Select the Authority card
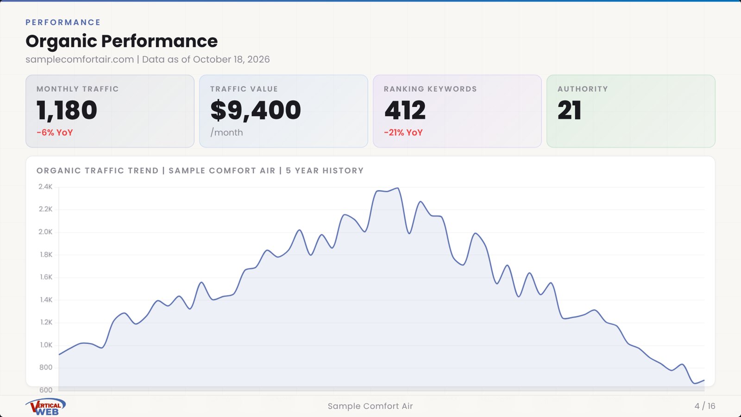The width and height of the screenshot is (741, 417). pos(631,111)
